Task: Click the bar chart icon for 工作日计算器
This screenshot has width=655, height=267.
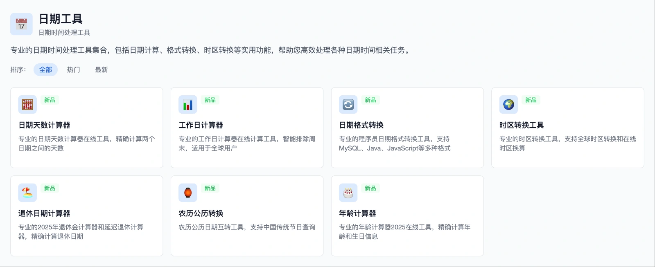Action: 188,104
